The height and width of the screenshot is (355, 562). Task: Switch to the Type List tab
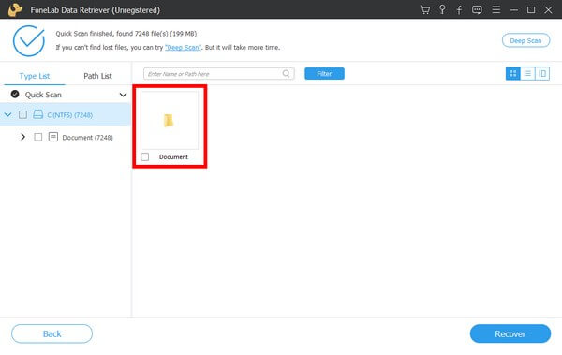[35, 76]
